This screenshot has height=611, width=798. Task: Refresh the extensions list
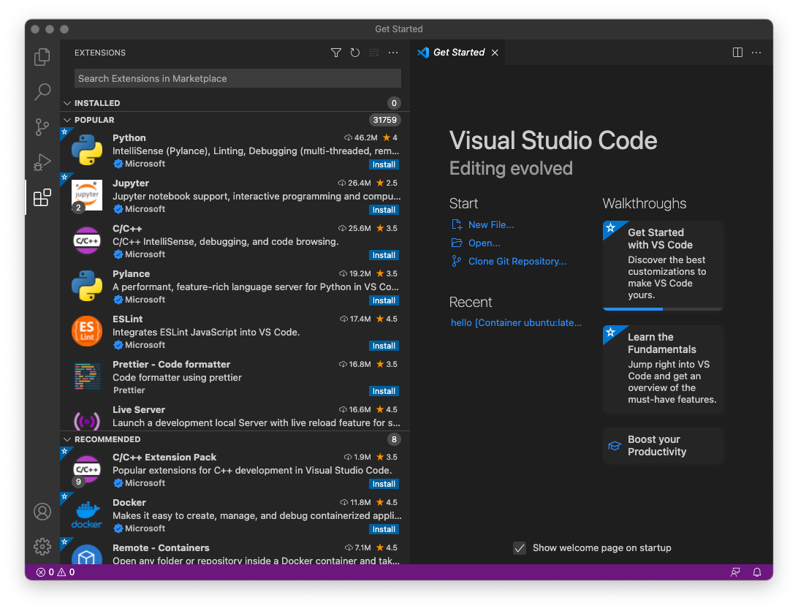click(354, 53)
